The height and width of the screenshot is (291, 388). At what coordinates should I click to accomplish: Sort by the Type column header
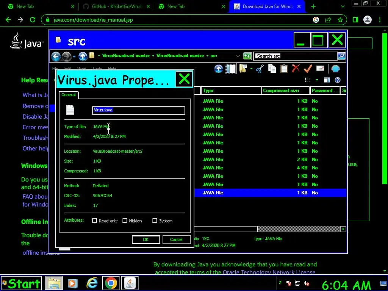pyautogui.click(x=231, y=91)
